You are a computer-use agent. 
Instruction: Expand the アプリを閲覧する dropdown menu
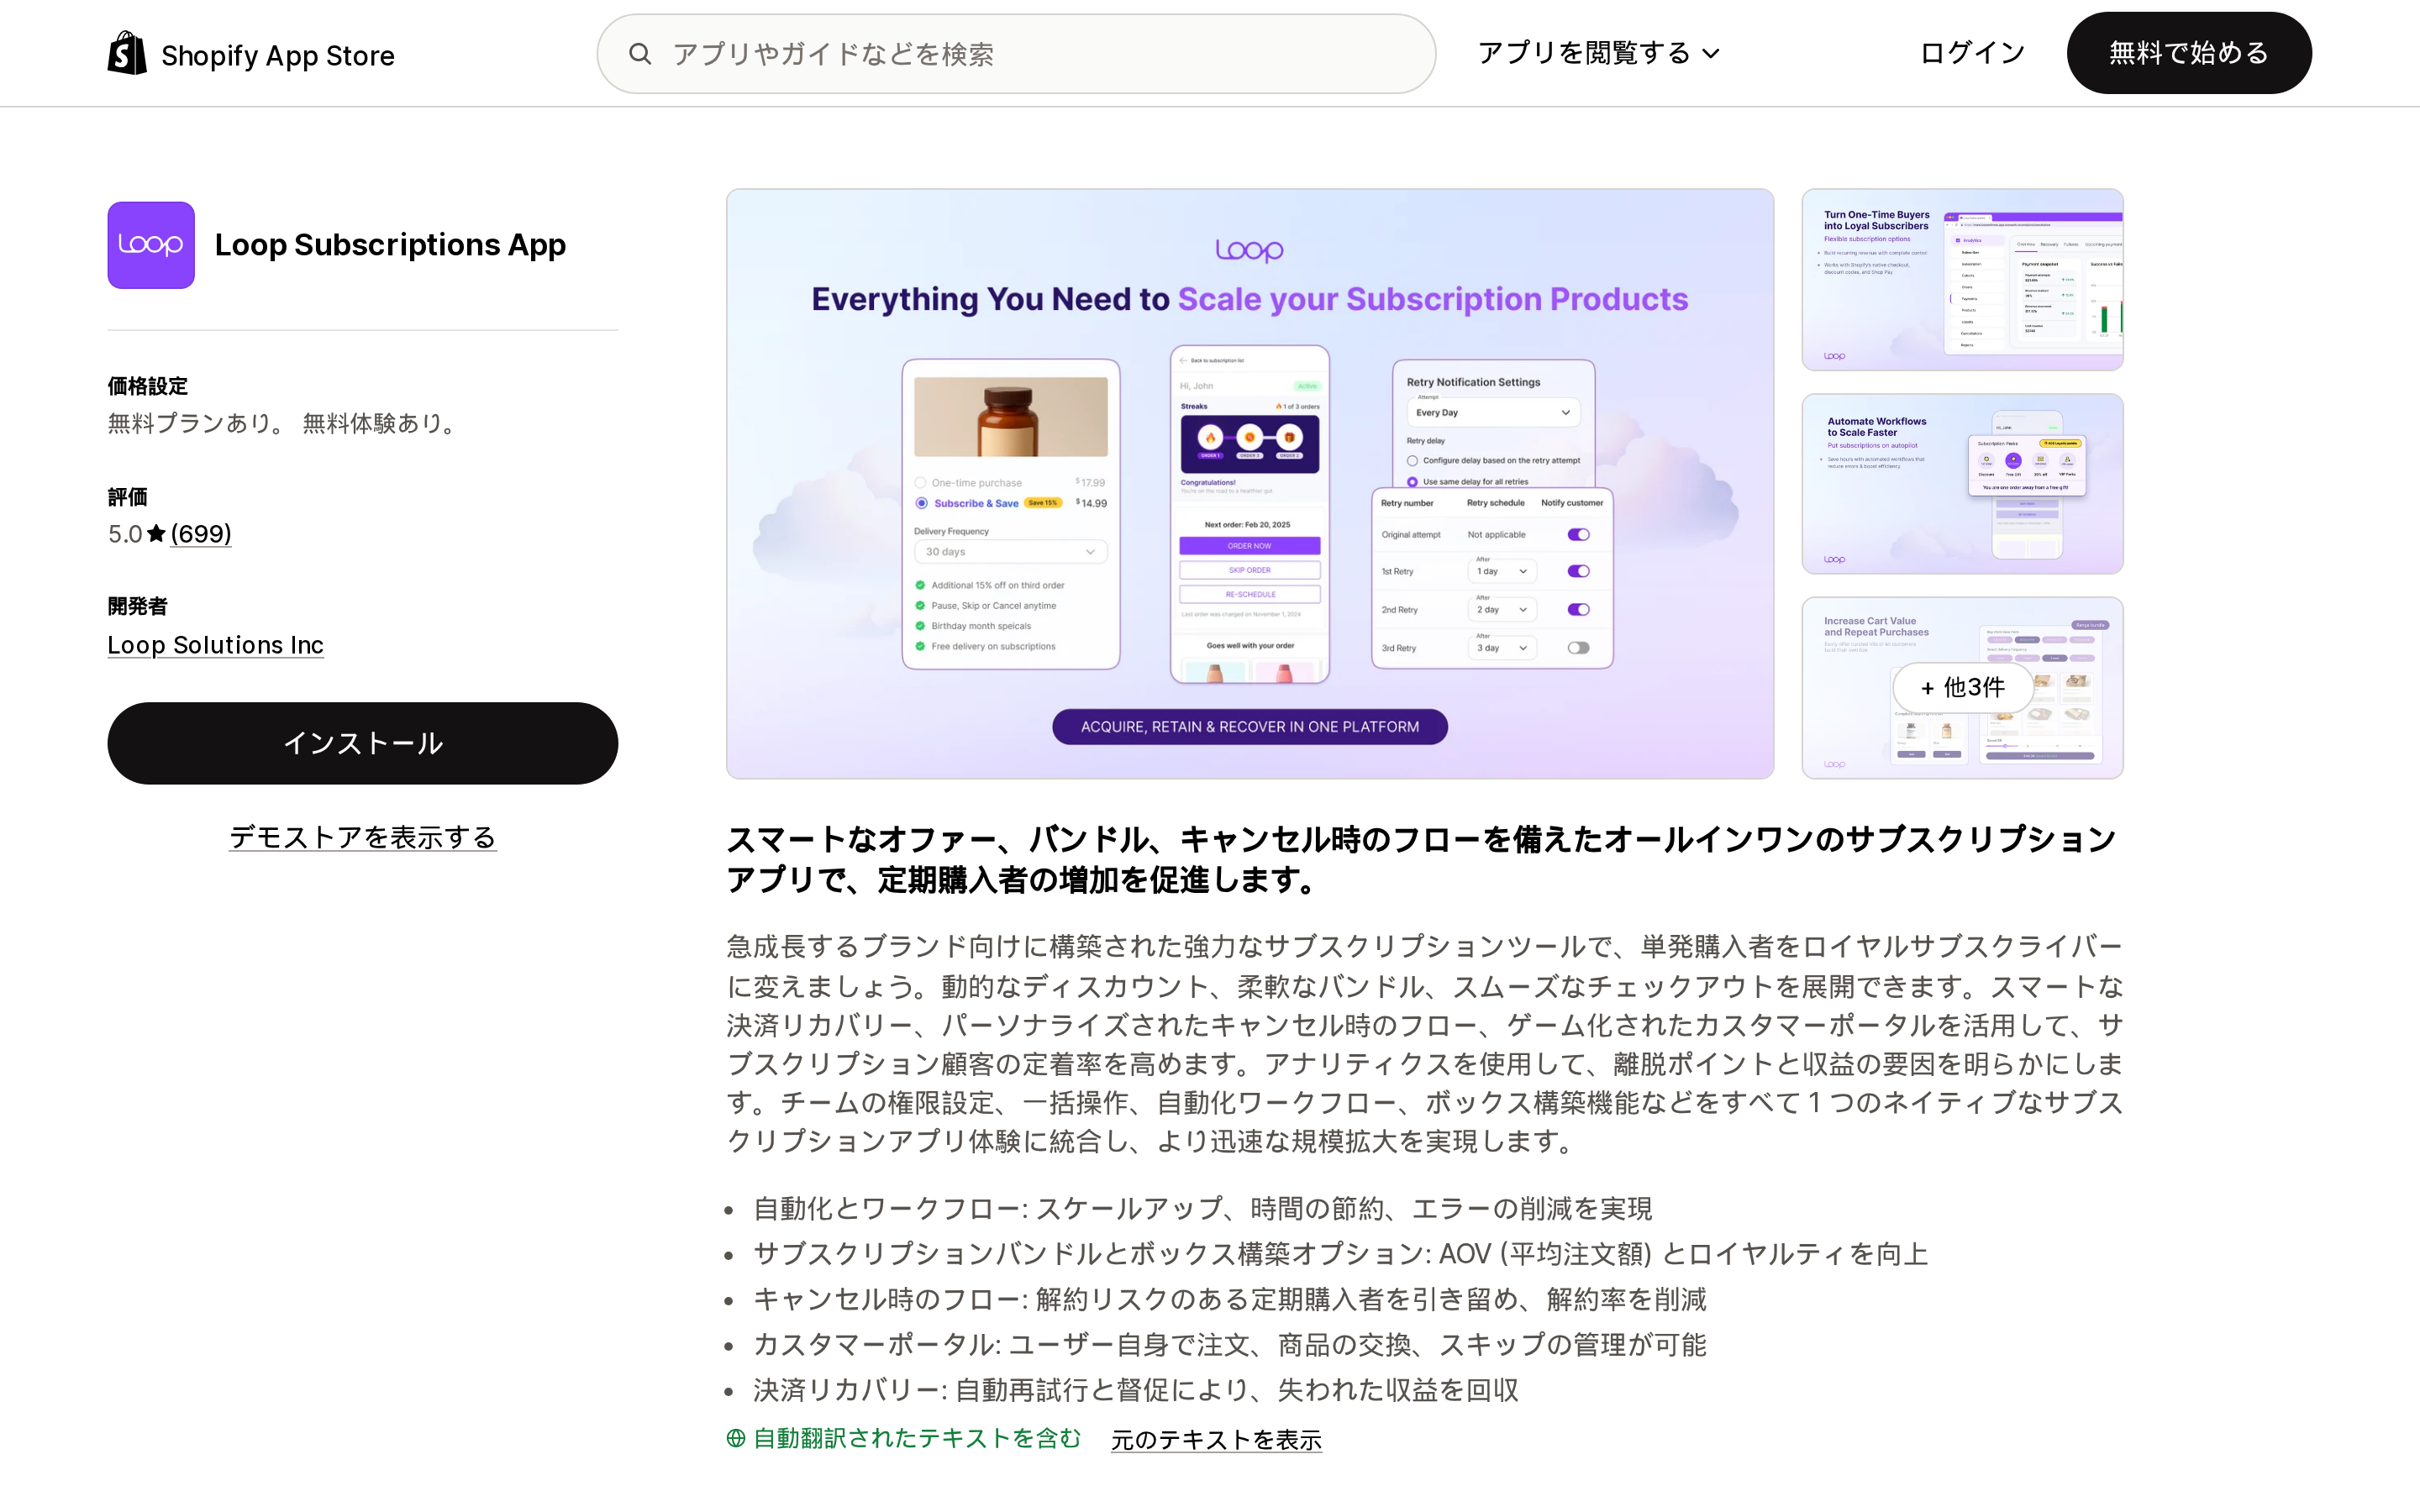click(1598, 53)
